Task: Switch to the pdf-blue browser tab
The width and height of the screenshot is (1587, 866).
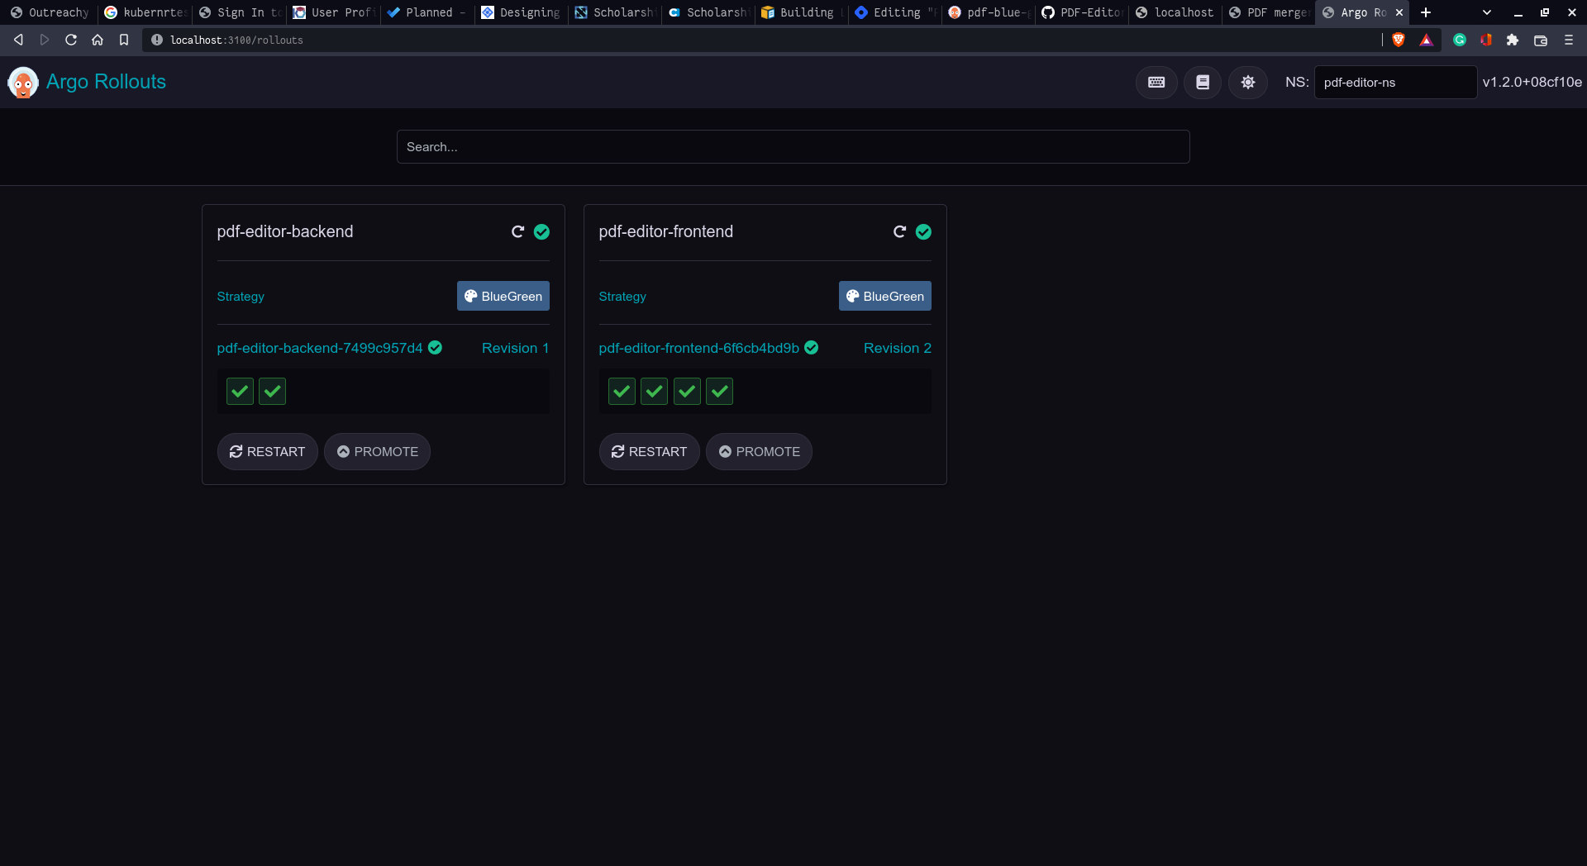Action: pos(989,12)
